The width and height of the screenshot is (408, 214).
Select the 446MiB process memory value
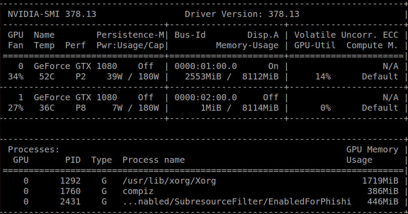pos(383,201)
